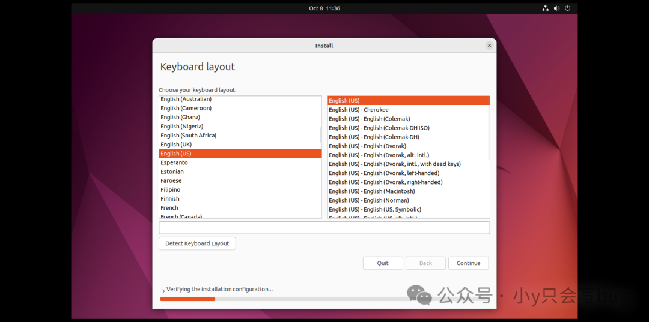Open the volume speaker icon
This screenshot has height=322, width=649.
[556, 8]
